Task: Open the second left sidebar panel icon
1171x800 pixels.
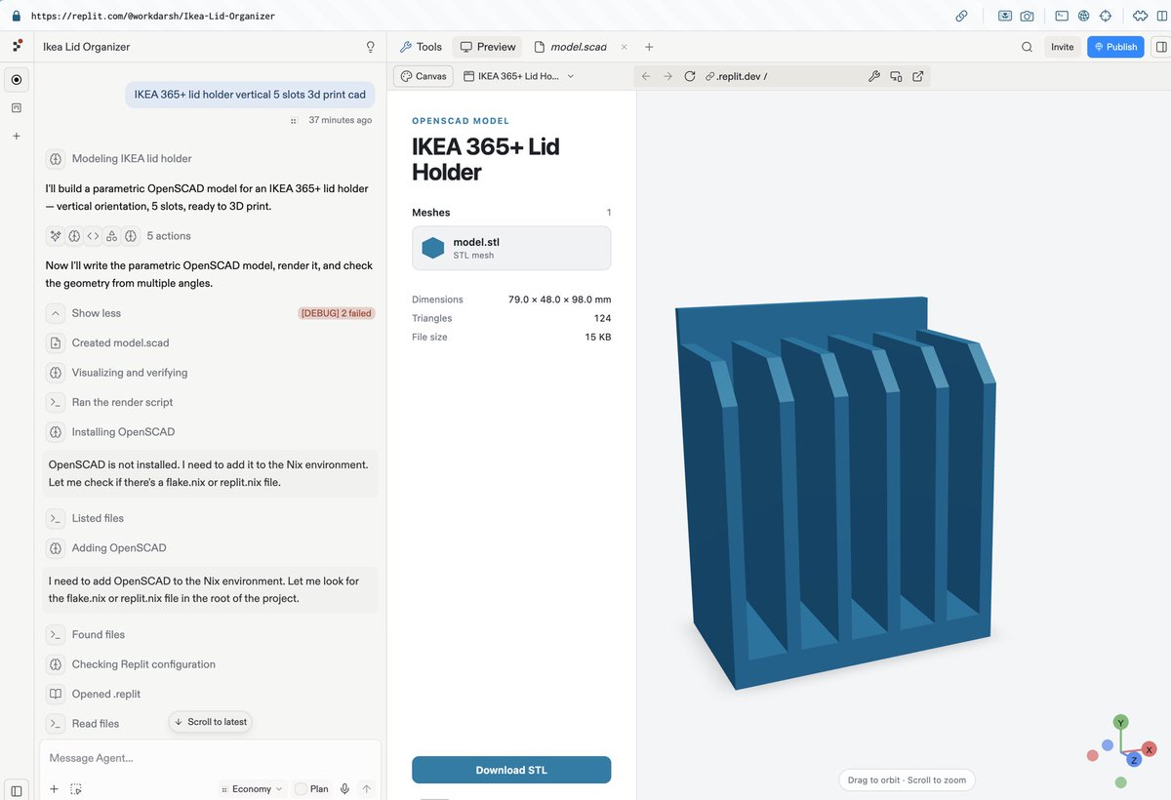Action: pos(17,107)
